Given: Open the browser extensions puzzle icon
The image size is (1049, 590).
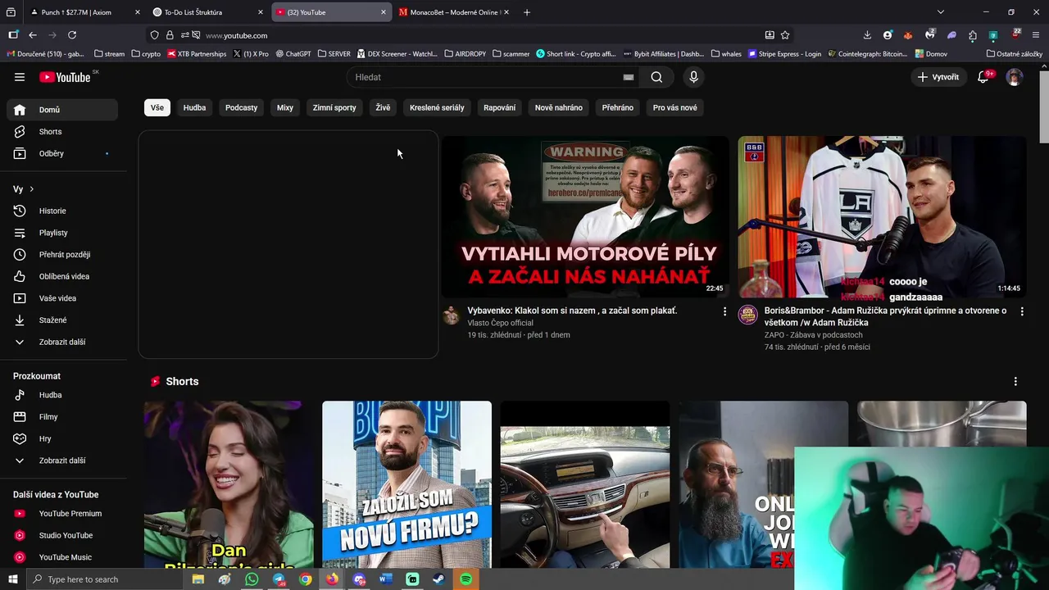Looking at the screenshot, I should 973,35.
